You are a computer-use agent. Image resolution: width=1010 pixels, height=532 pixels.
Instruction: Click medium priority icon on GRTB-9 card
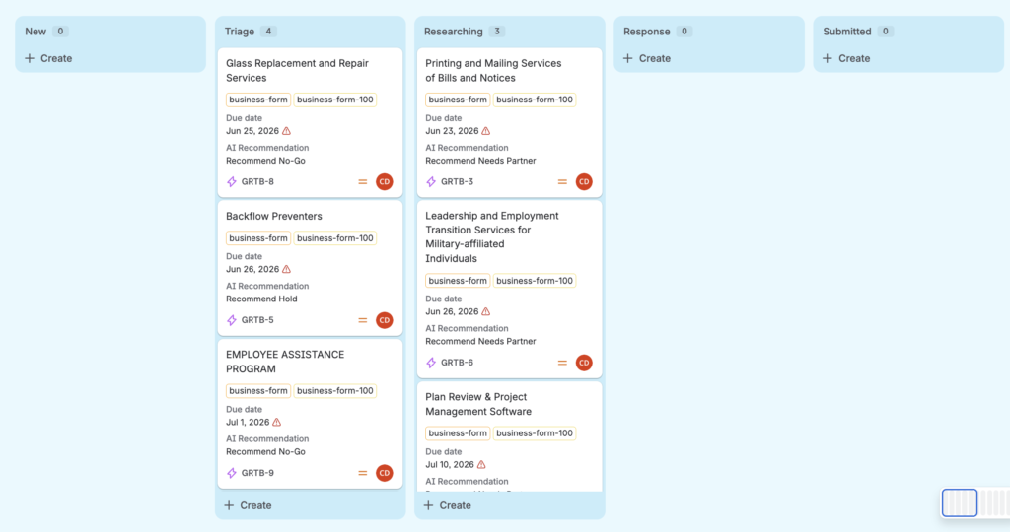click(x=363, y=473)
